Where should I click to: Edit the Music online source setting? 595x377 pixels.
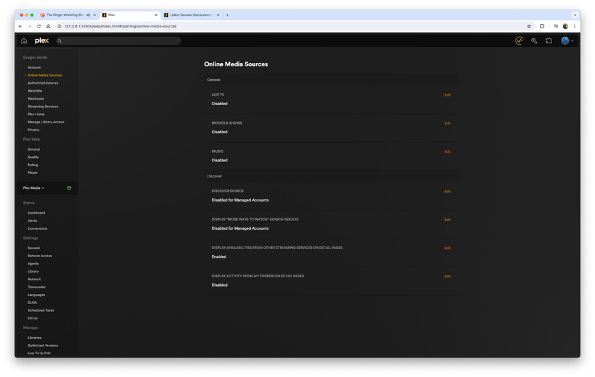[x=447, y=151]
